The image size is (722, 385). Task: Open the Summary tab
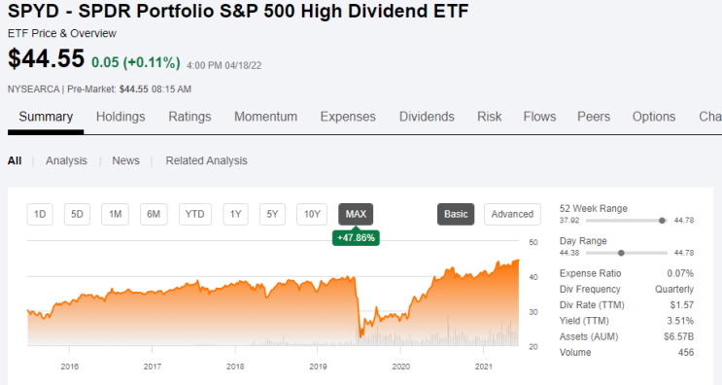(x=46, y=117)
